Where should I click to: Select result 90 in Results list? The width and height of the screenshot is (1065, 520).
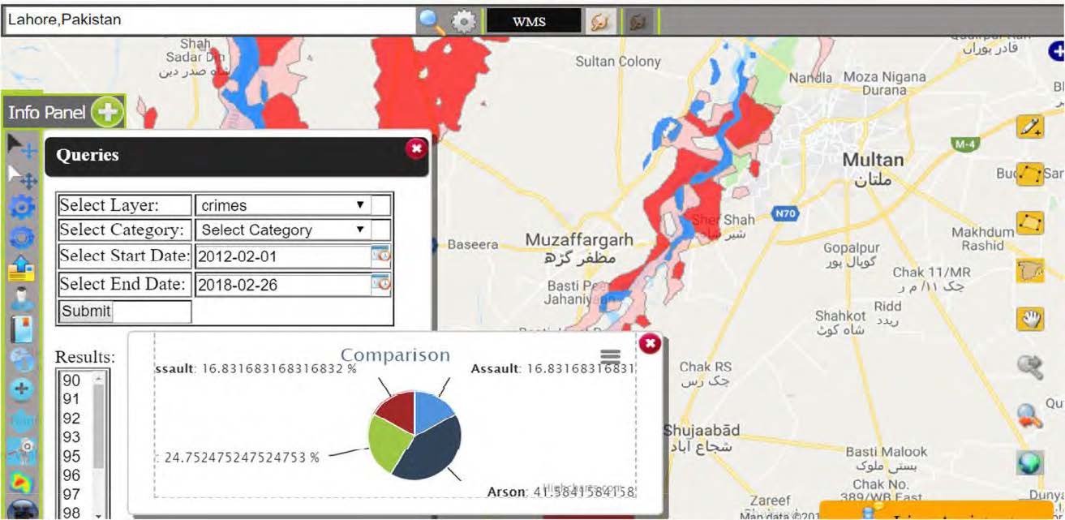(72, 380)
